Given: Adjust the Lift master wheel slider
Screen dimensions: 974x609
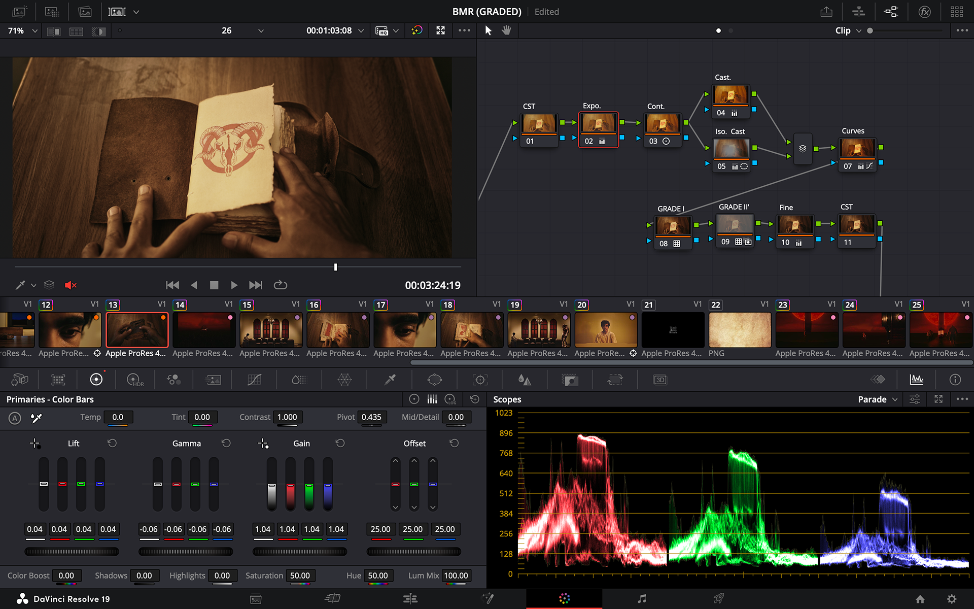Looking at the screenshot, I should pos(72,552).
